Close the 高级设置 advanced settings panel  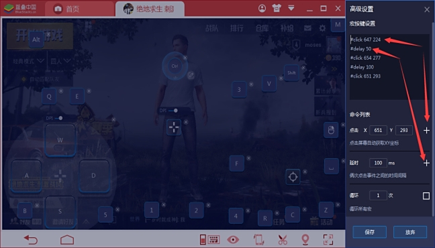tap(427, 9)
